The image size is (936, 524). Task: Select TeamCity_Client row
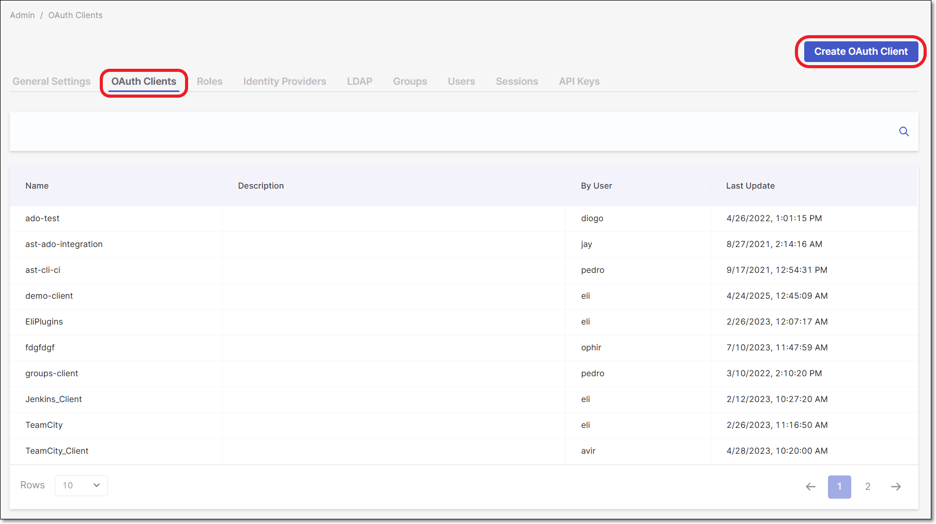(464, 451)
